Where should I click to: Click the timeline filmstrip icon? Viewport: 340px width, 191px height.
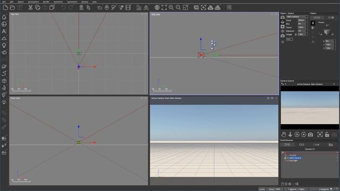(x=128, y=7)
